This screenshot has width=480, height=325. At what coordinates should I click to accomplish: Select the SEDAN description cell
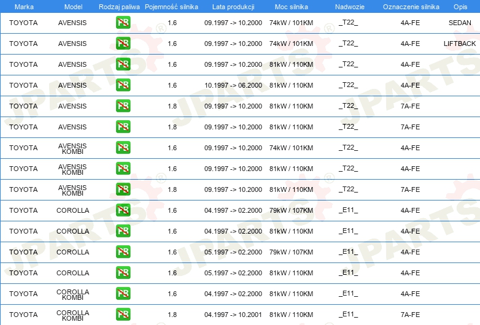pyautogui.click(x=460, y=23)
